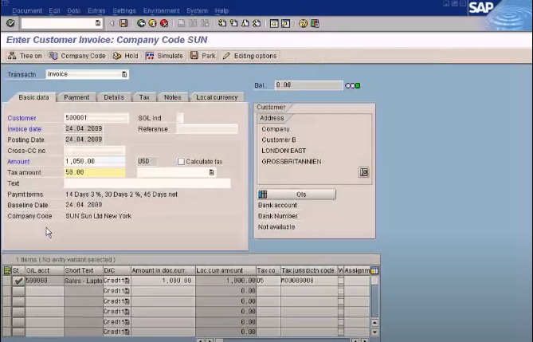Click G/L acct cell 500000
The image size is (533, 342).
point(45,281)
